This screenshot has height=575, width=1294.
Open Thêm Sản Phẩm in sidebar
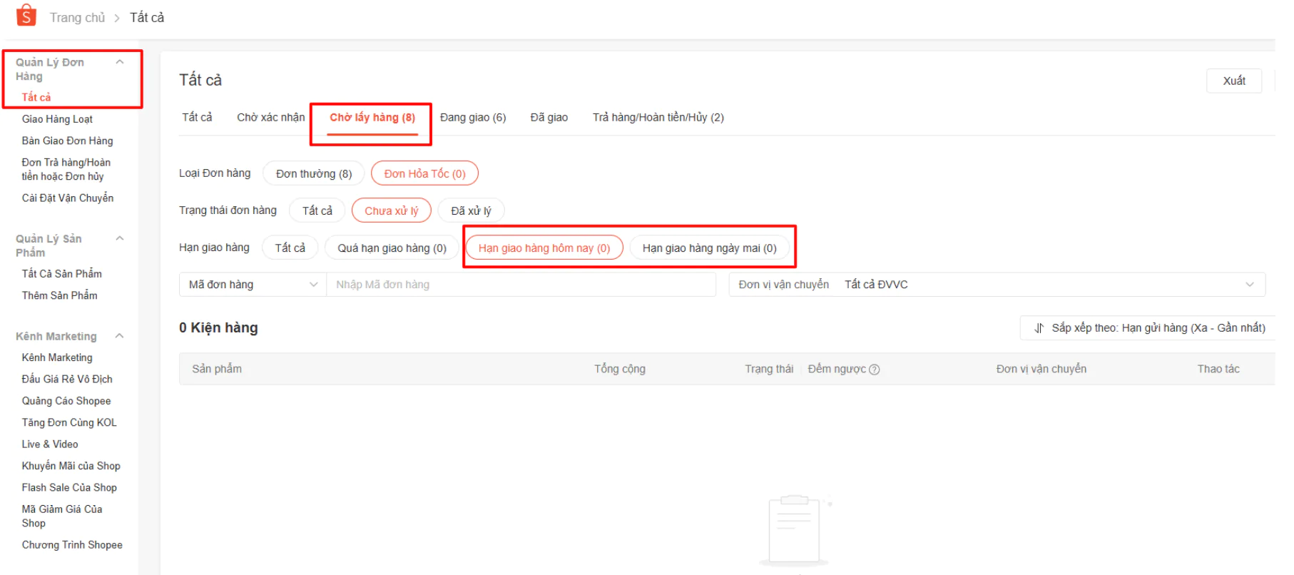[59, 295]
